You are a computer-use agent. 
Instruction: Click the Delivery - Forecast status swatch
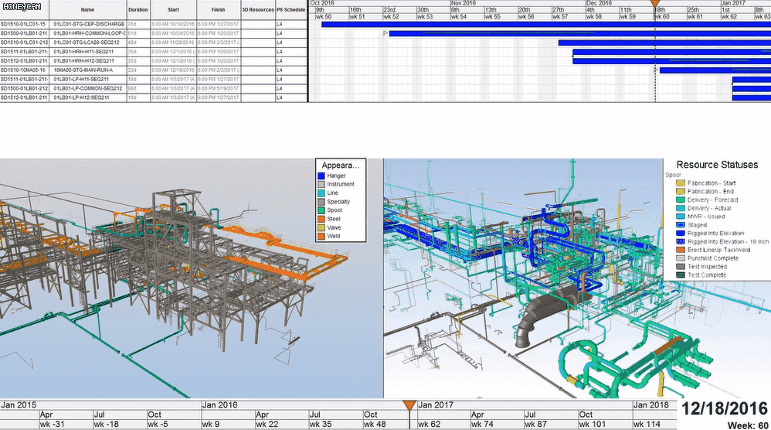[x=681, y=200]
